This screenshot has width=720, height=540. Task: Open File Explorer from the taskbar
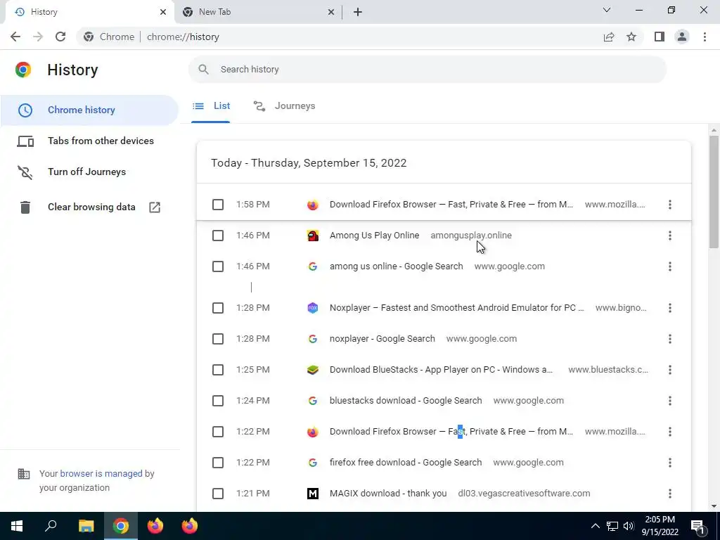(86, 526)
